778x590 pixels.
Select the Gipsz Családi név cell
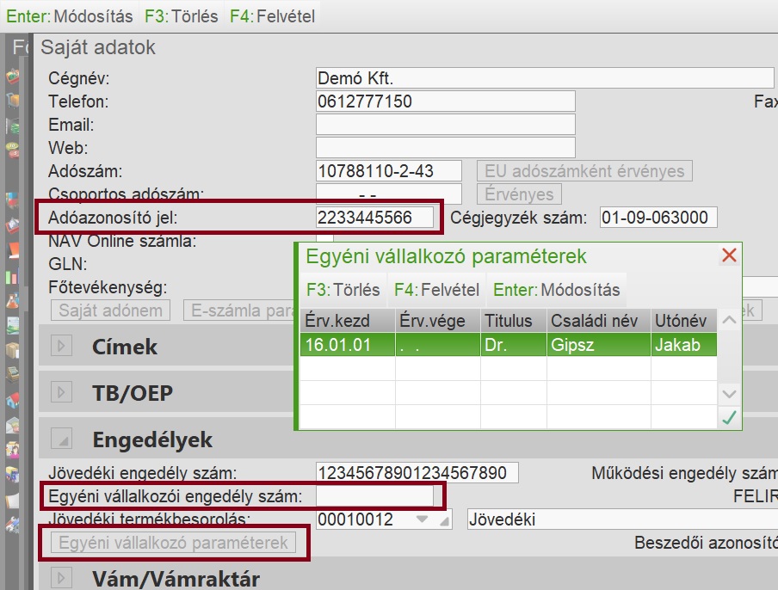(598, 345)
